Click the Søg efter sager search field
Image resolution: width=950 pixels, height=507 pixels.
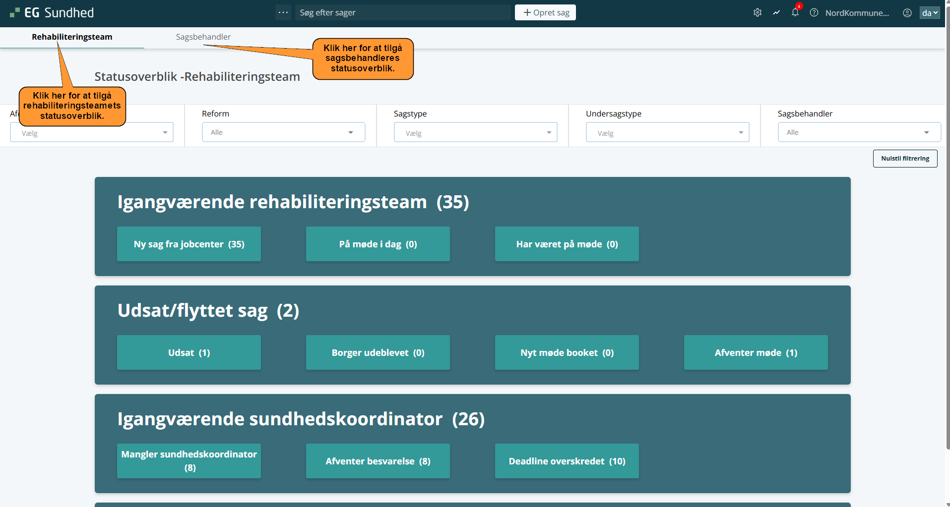pos(402,12)
